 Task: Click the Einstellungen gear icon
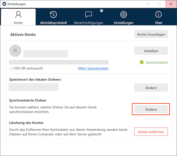[124, 14]
